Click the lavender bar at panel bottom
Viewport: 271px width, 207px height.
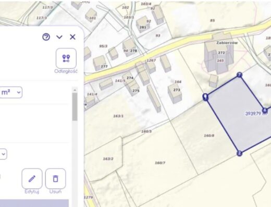click(x=34, y=203)
